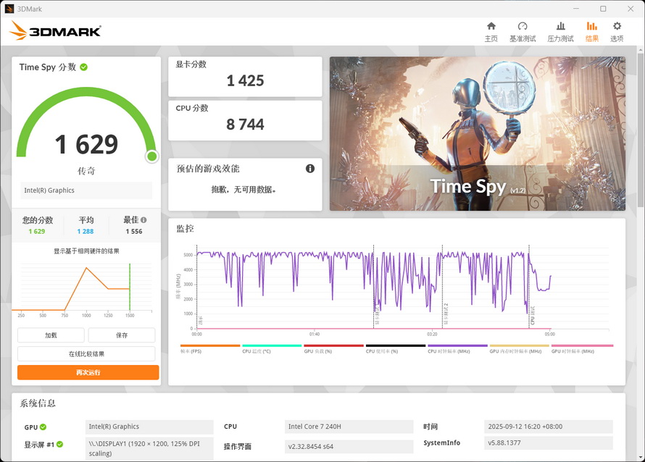This screenshot has height=462, width=645.
Task: Click the 加载 button
Action: (x=51, y=335)
